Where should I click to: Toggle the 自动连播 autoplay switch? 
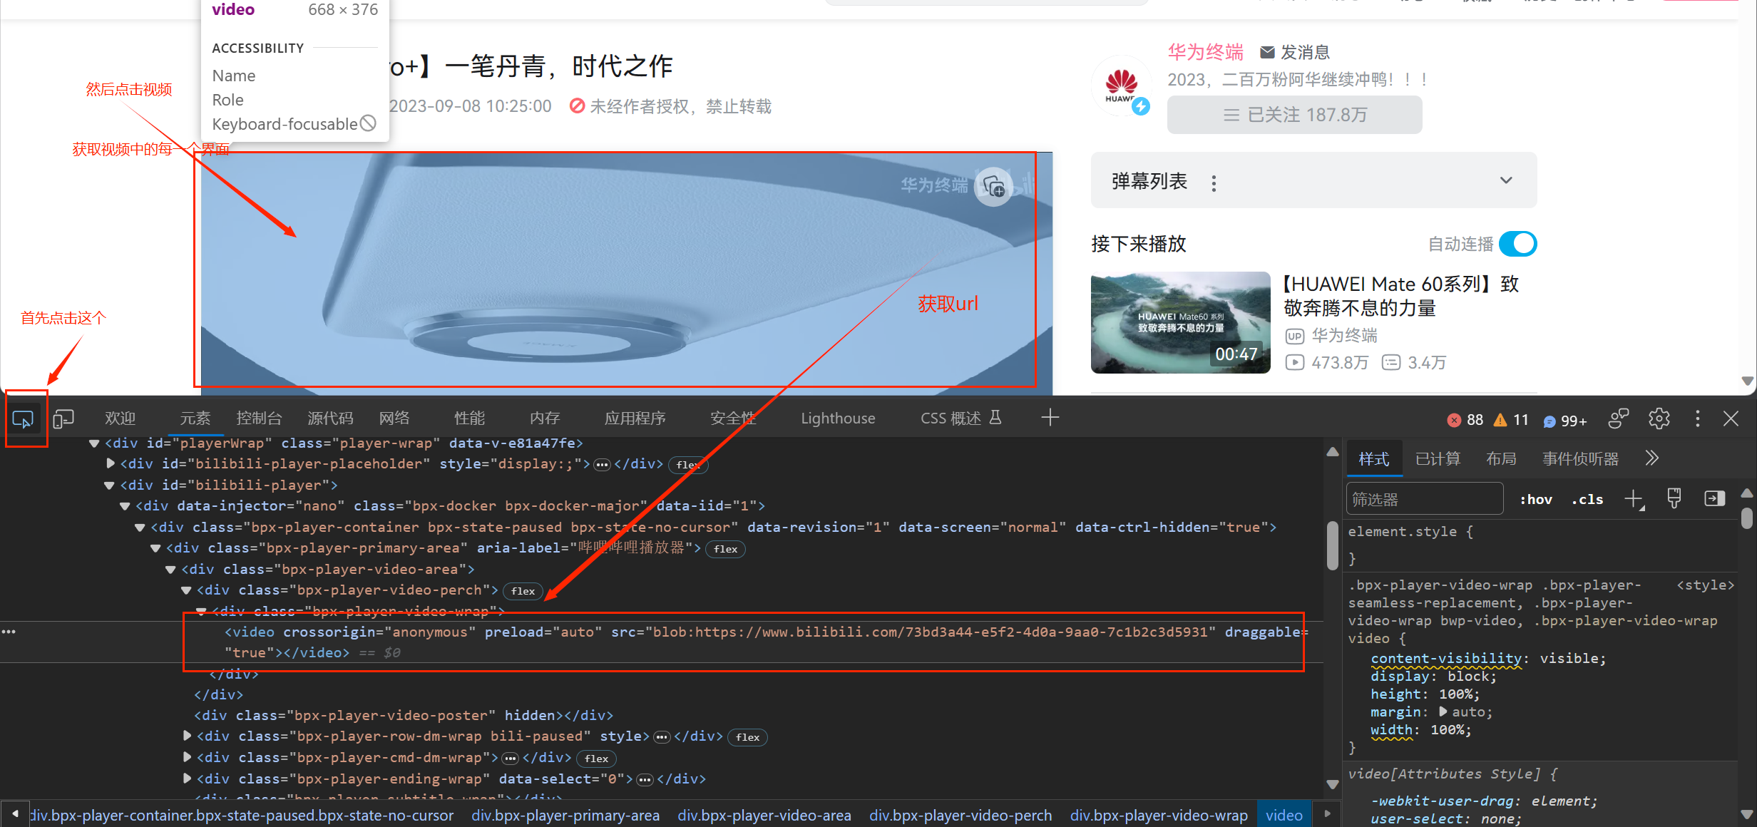(1517, 244)
